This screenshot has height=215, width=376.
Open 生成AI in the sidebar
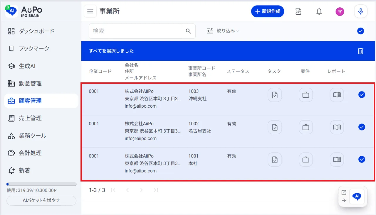click(41, 66)
